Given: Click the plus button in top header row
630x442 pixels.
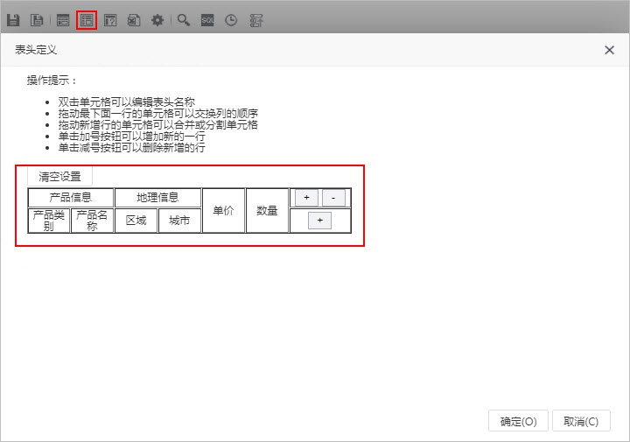Looking at the screenshot, I should tap(306, 197).
